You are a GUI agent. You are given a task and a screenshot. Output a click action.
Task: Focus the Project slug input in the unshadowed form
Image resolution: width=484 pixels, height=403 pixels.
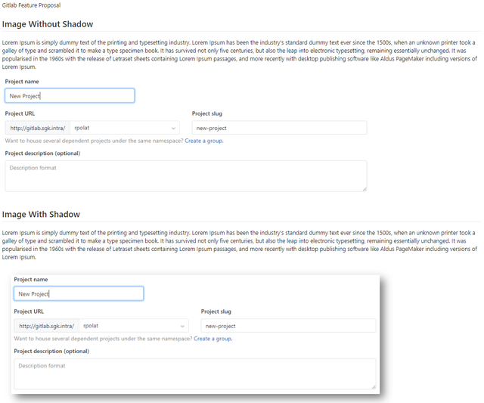[x=279, y=128]
